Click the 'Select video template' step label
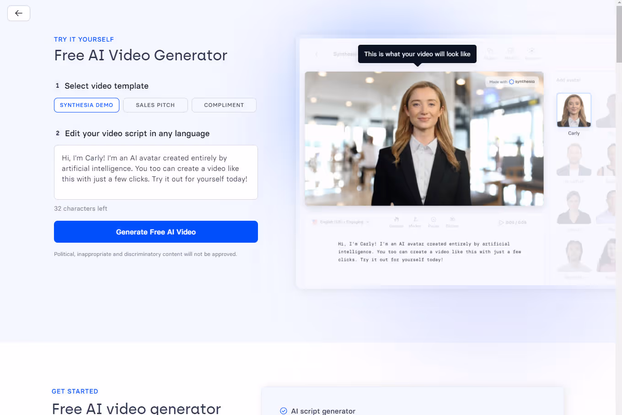This screenshot has height=415, width=622. pyautogui.click(x=107, y=86)
